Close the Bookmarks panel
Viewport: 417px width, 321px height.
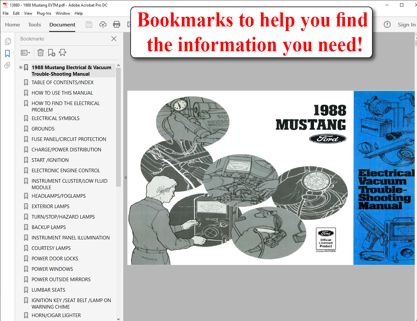pos(114,38)
